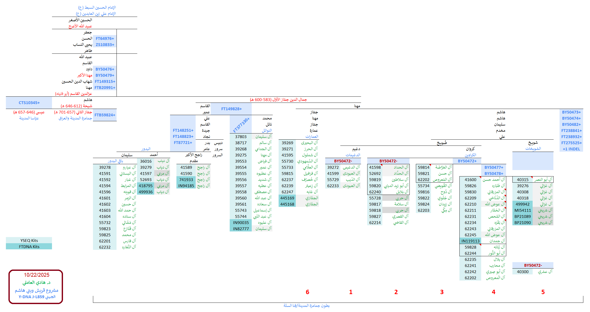
Task: Select kit number 40300
Action: coord(522,272)
